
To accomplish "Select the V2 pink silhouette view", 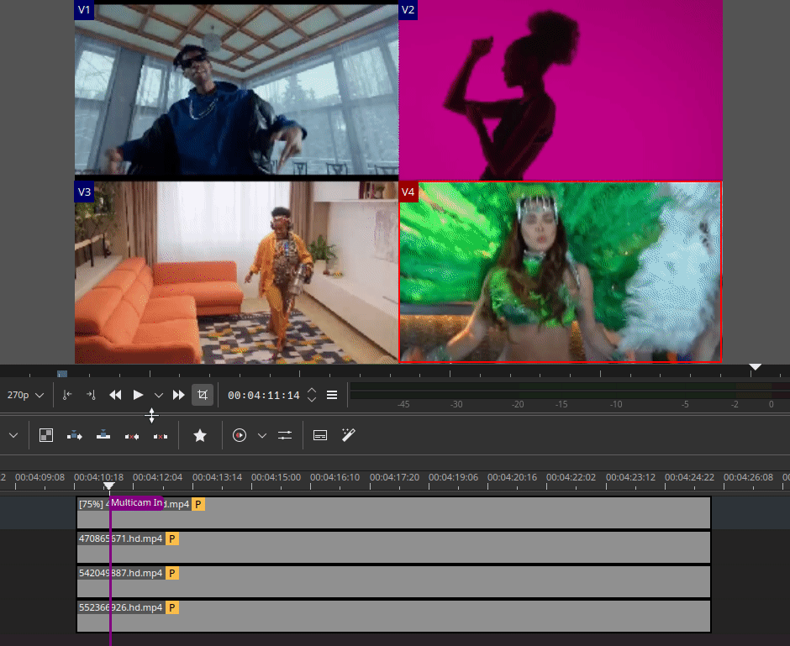I will (561, 90).
